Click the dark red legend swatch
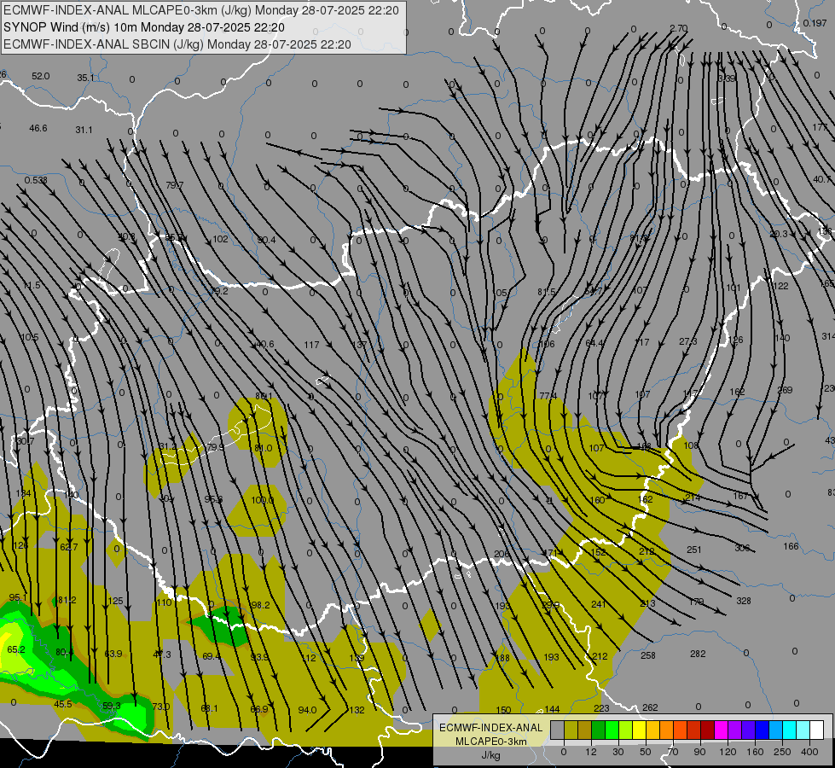Viewport: 835px width, 768px height. (x=707, y=730)
